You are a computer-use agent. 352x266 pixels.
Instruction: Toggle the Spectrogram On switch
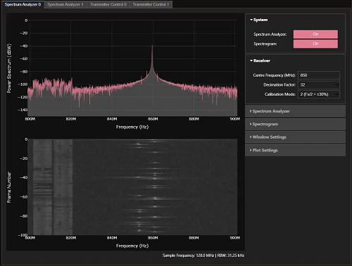coord(315,44)
